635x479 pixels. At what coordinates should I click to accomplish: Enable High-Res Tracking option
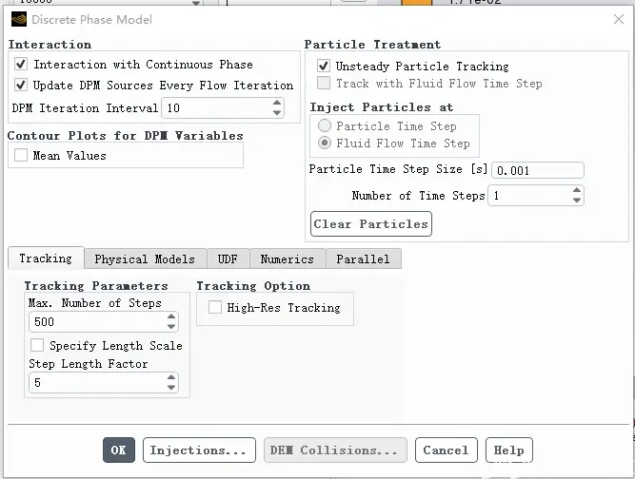[x=214, y=307]
